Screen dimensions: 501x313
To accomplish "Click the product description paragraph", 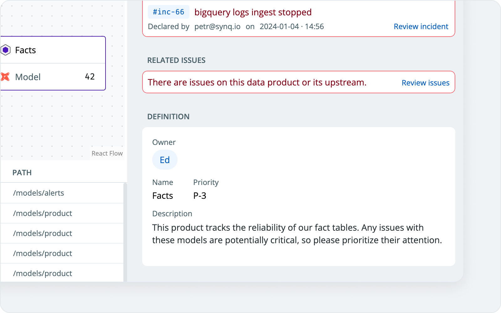I will [x=297, y=234].
